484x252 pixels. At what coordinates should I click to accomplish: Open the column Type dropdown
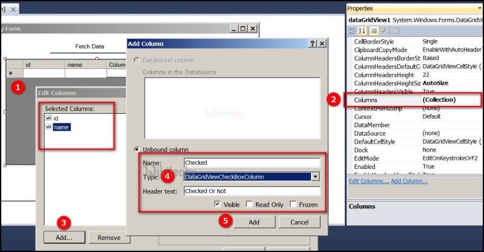315,176
